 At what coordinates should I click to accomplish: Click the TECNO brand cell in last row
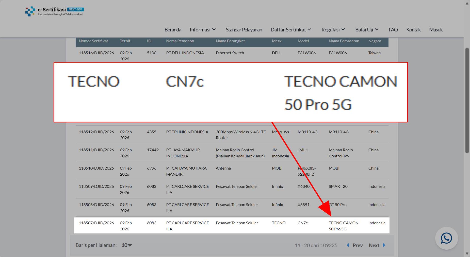(x=279, y=223)
